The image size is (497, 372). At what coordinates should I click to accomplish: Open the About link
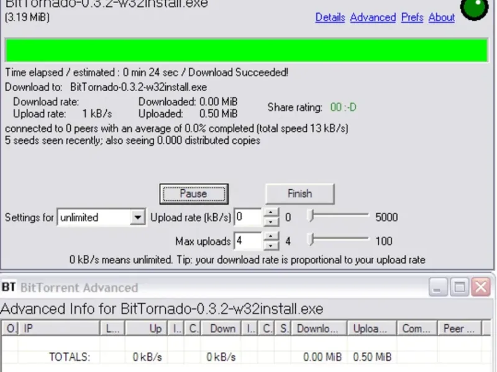pos(442,17)
